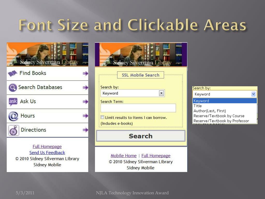
Task: Click the Hours @ symbol icon
Action: coord(13,116)
